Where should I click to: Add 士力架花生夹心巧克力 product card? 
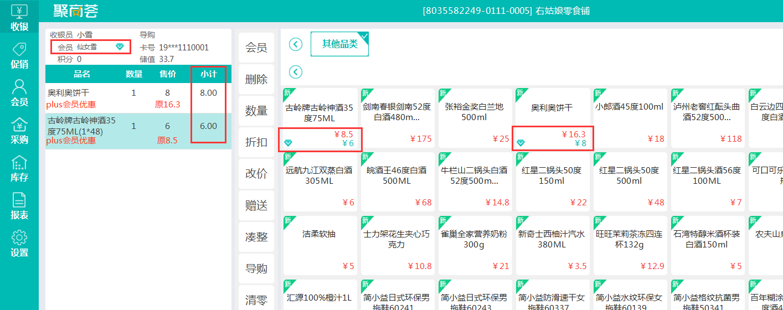click(x=396, y=245)
